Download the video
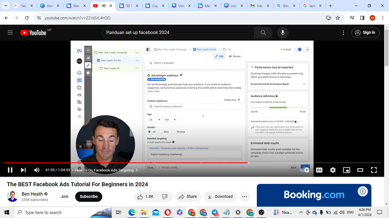This screenshot has width=389, height=218. (220, 197)
